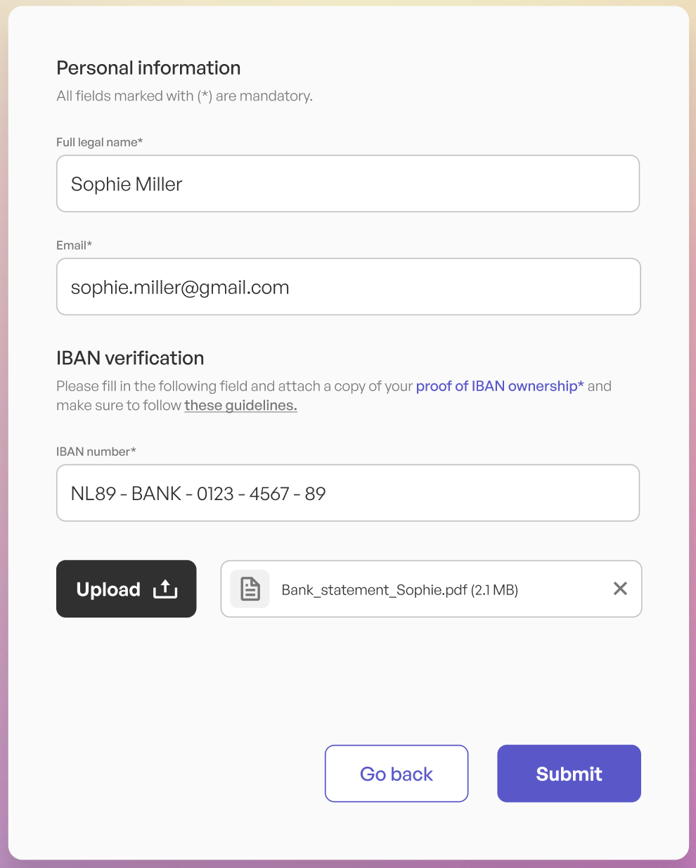Select the IBAN number input field

point(348,493)
